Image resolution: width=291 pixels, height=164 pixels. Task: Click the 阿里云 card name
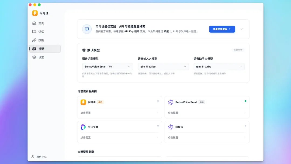[179, 127]
